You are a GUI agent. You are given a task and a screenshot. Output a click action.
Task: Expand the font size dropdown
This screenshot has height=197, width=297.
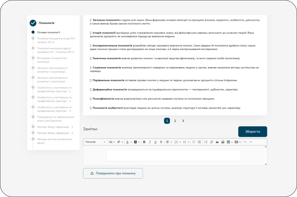click(112, 142)
